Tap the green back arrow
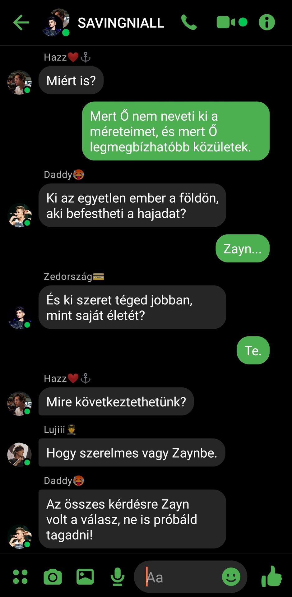The width and height of the screenshot is (292, 597). 21,22
